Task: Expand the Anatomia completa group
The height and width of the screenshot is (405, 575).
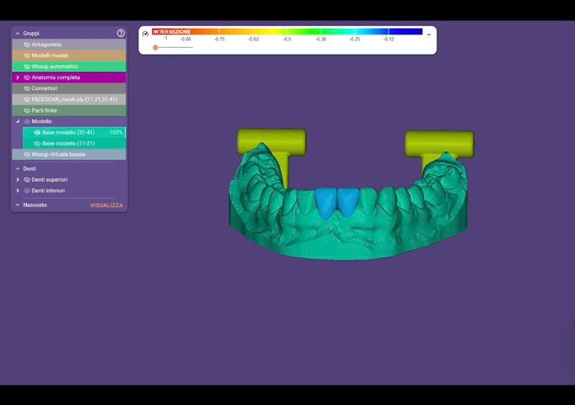Action: point(18,77)
